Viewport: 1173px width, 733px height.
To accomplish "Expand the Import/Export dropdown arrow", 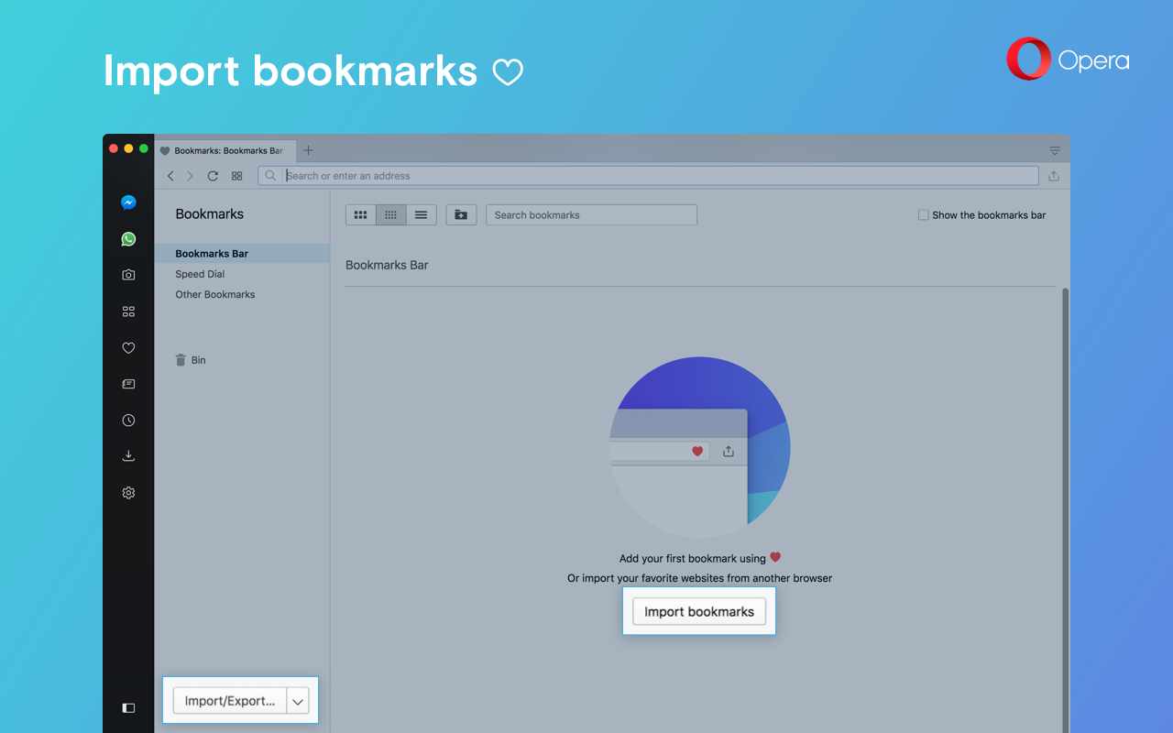I will tap(298, 701).
